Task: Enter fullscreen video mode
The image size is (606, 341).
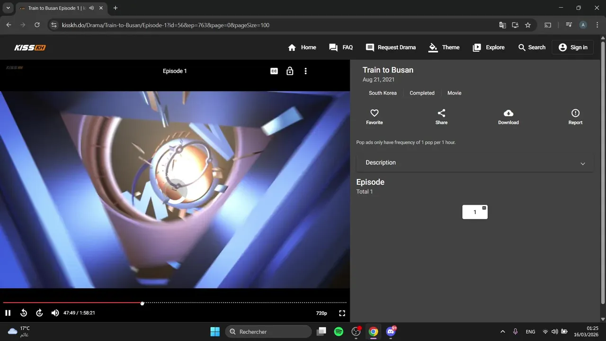Action: (342, 313)
